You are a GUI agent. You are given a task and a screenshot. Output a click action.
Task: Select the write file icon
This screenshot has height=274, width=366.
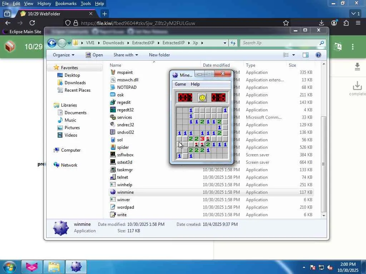tap(113, 214)
